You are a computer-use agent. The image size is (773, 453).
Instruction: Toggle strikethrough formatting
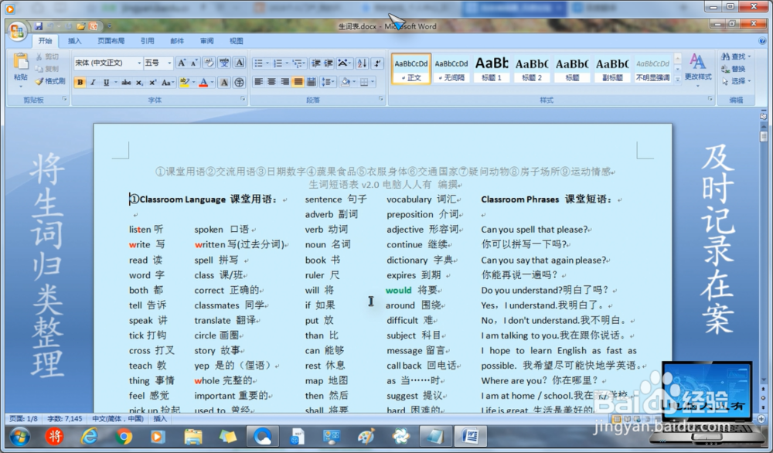126,82
